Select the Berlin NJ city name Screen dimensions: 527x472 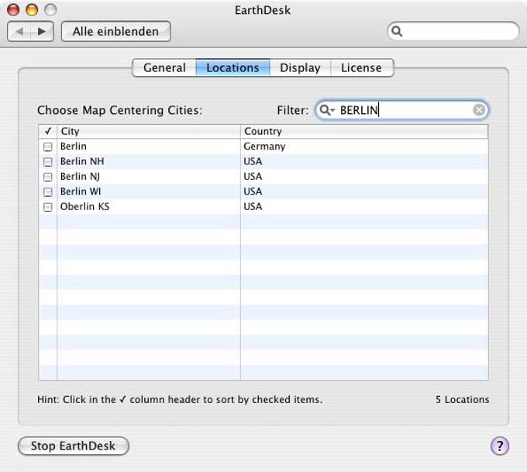point(80,177)
